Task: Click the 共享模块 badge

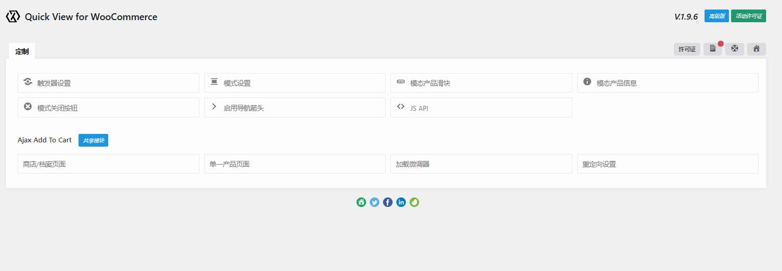Action: (x=93, y=140)
